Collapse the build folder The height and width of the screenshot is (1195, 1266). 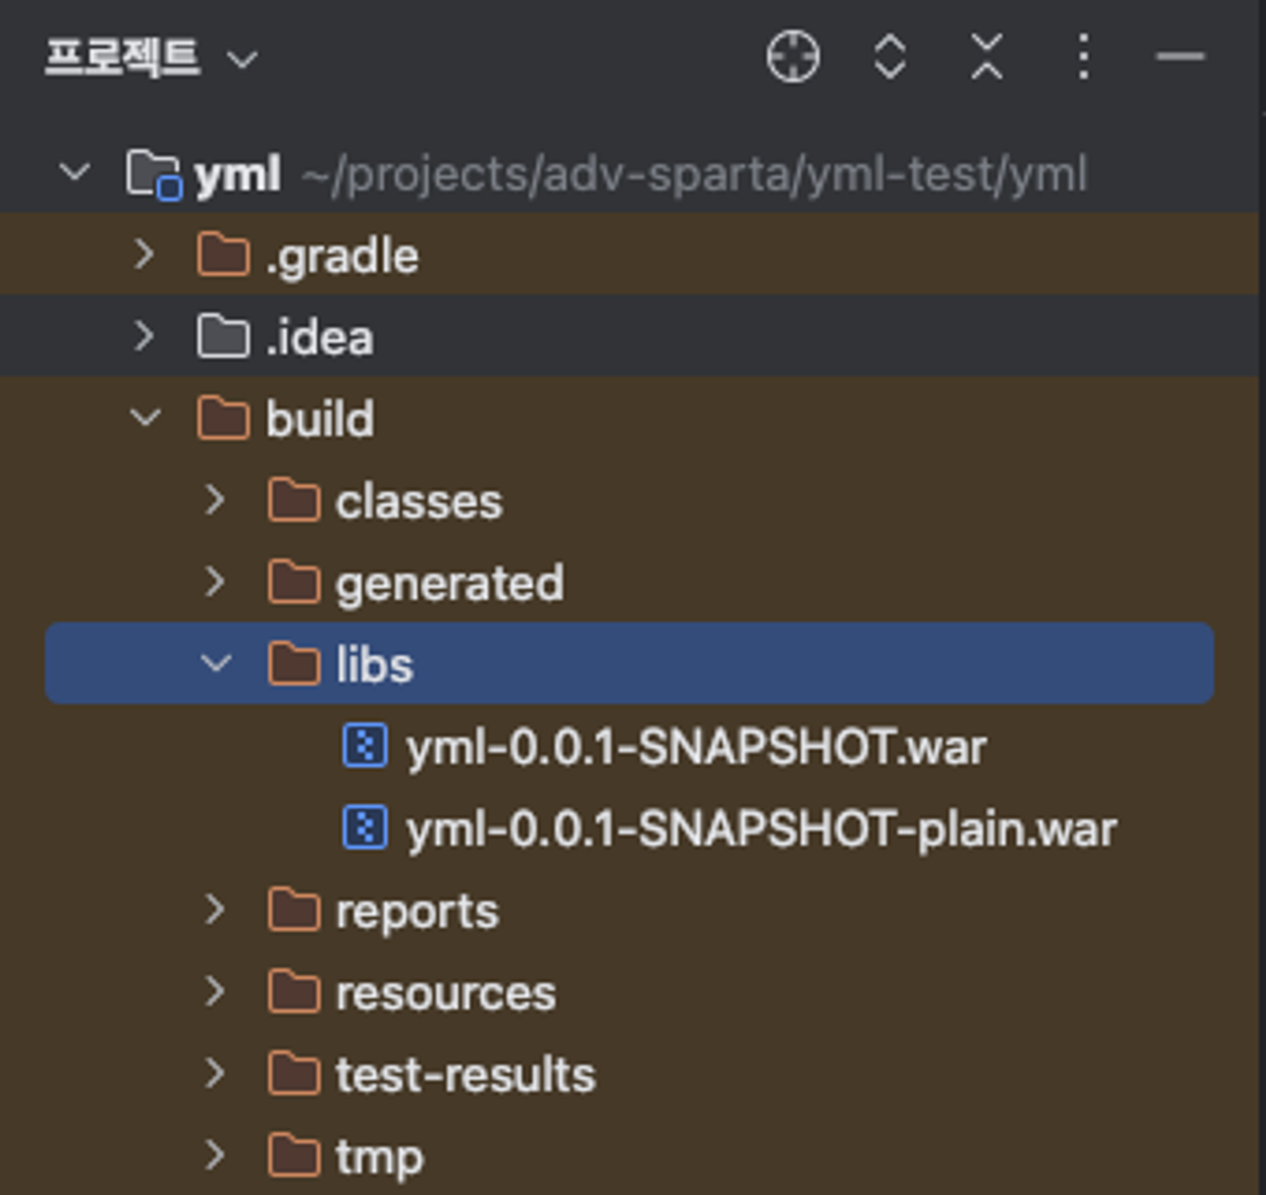(x=144, y=418)
